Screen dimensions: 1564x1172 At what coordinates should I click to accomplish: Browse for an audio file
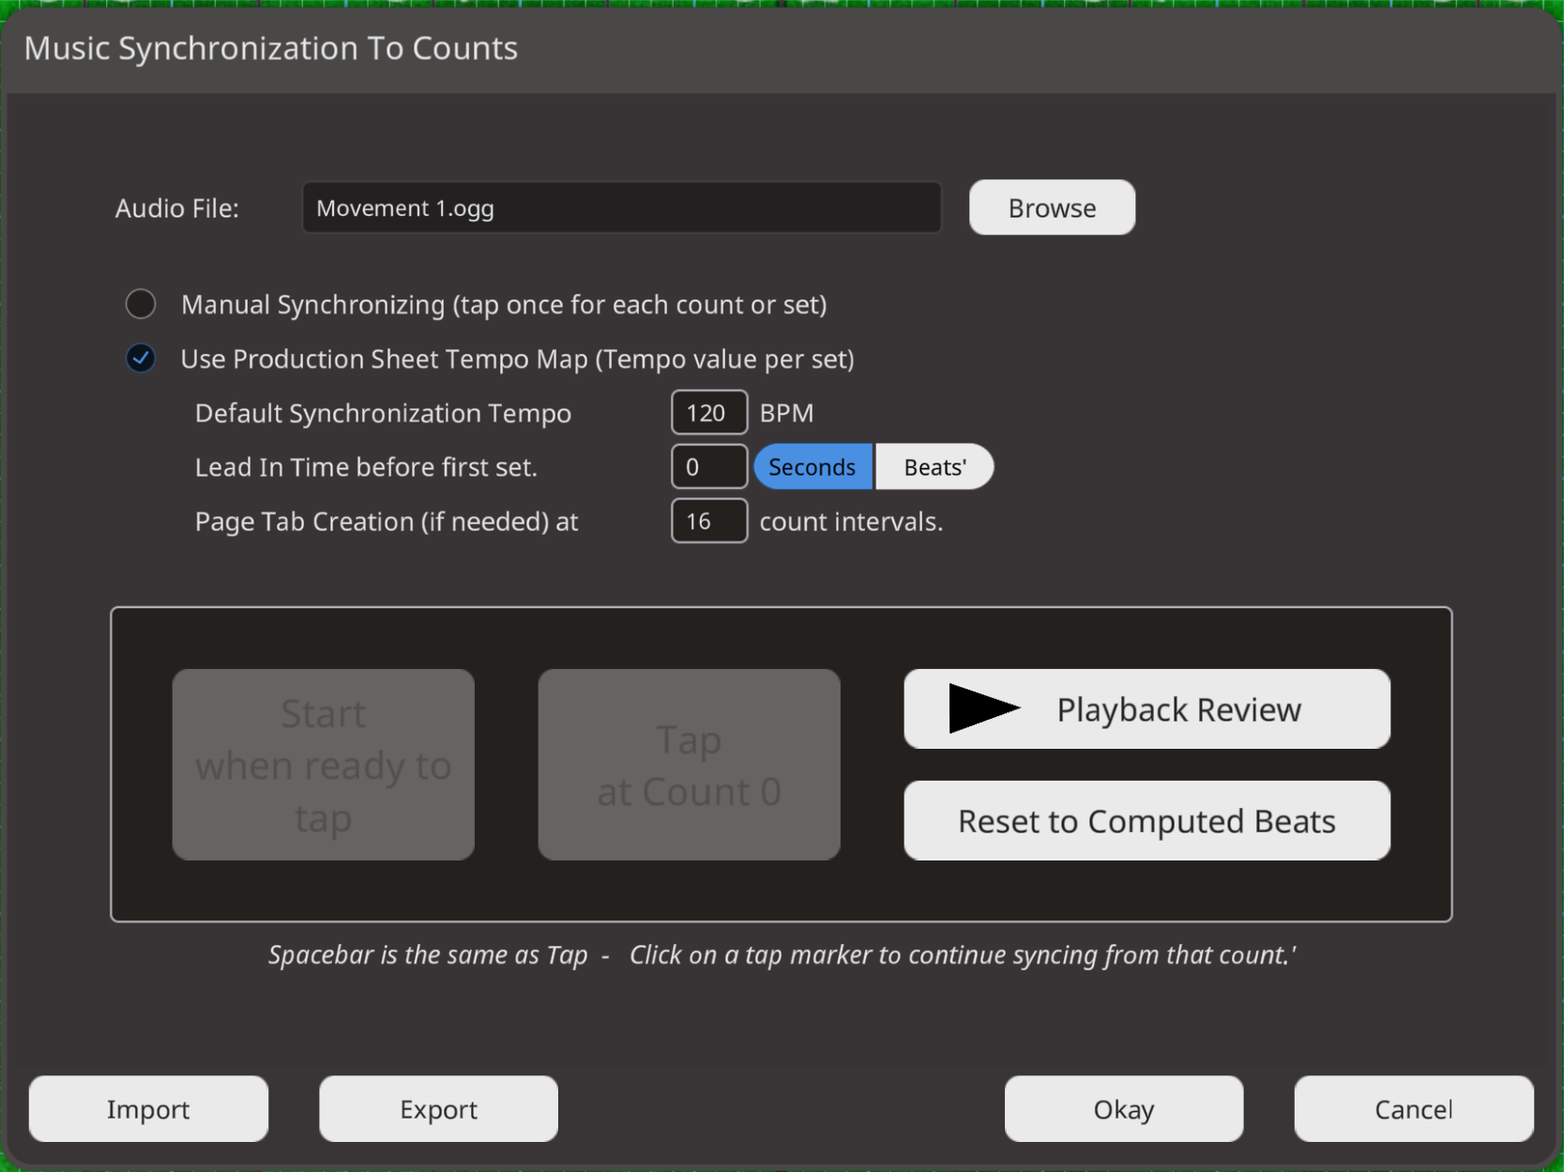(x=1051, y=208)
